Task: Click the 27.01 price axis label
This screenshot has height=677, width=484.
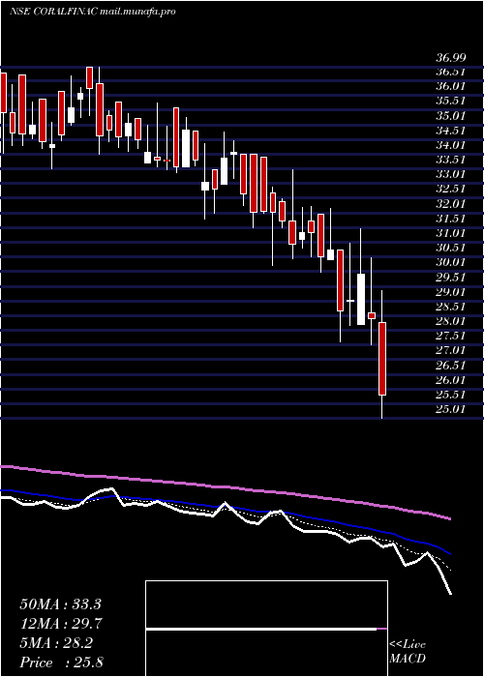Action: (x=449, y=350)
